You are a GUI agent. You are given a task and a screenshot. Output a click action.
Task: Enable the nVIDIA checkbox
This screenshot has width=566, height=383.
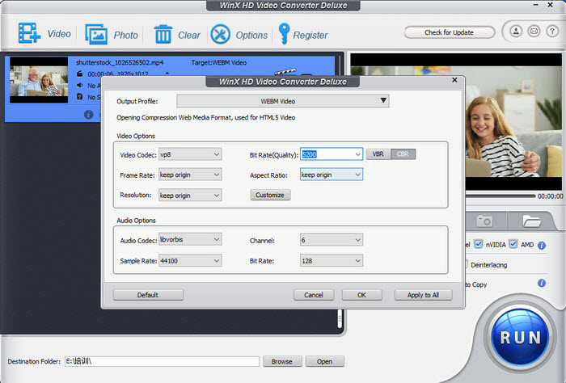(x=479, y=245)
